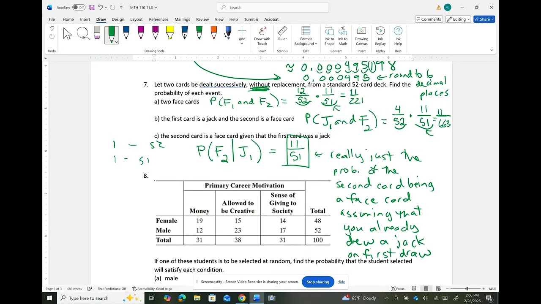Open 146% zoom level dialog
Screen dimensions: 541x304
pyautogui.click(x=492, y=289)
